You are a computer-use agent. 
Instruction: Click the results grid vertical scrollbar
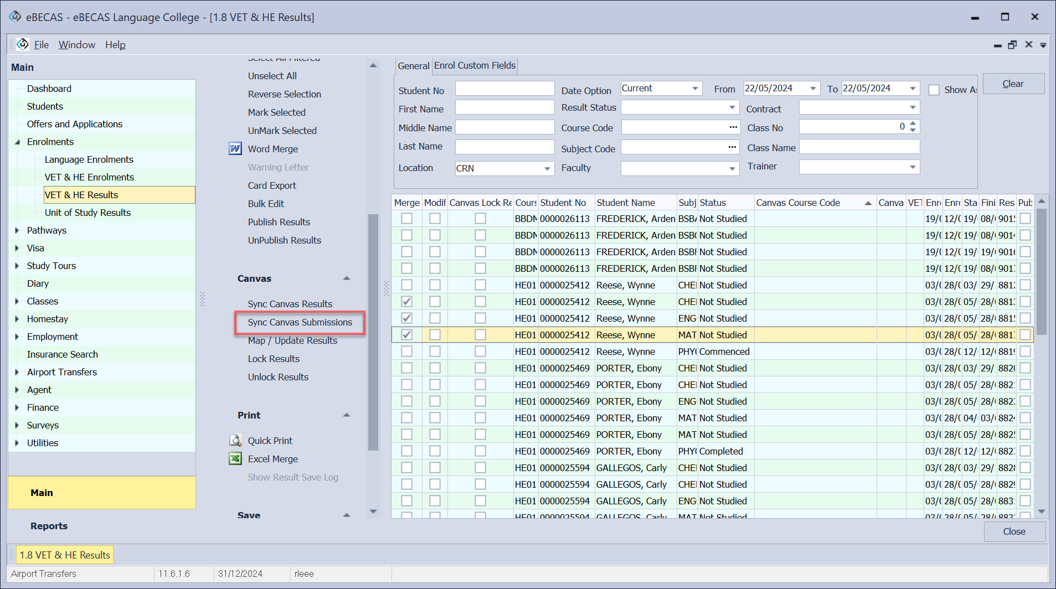pos(1041,271)
